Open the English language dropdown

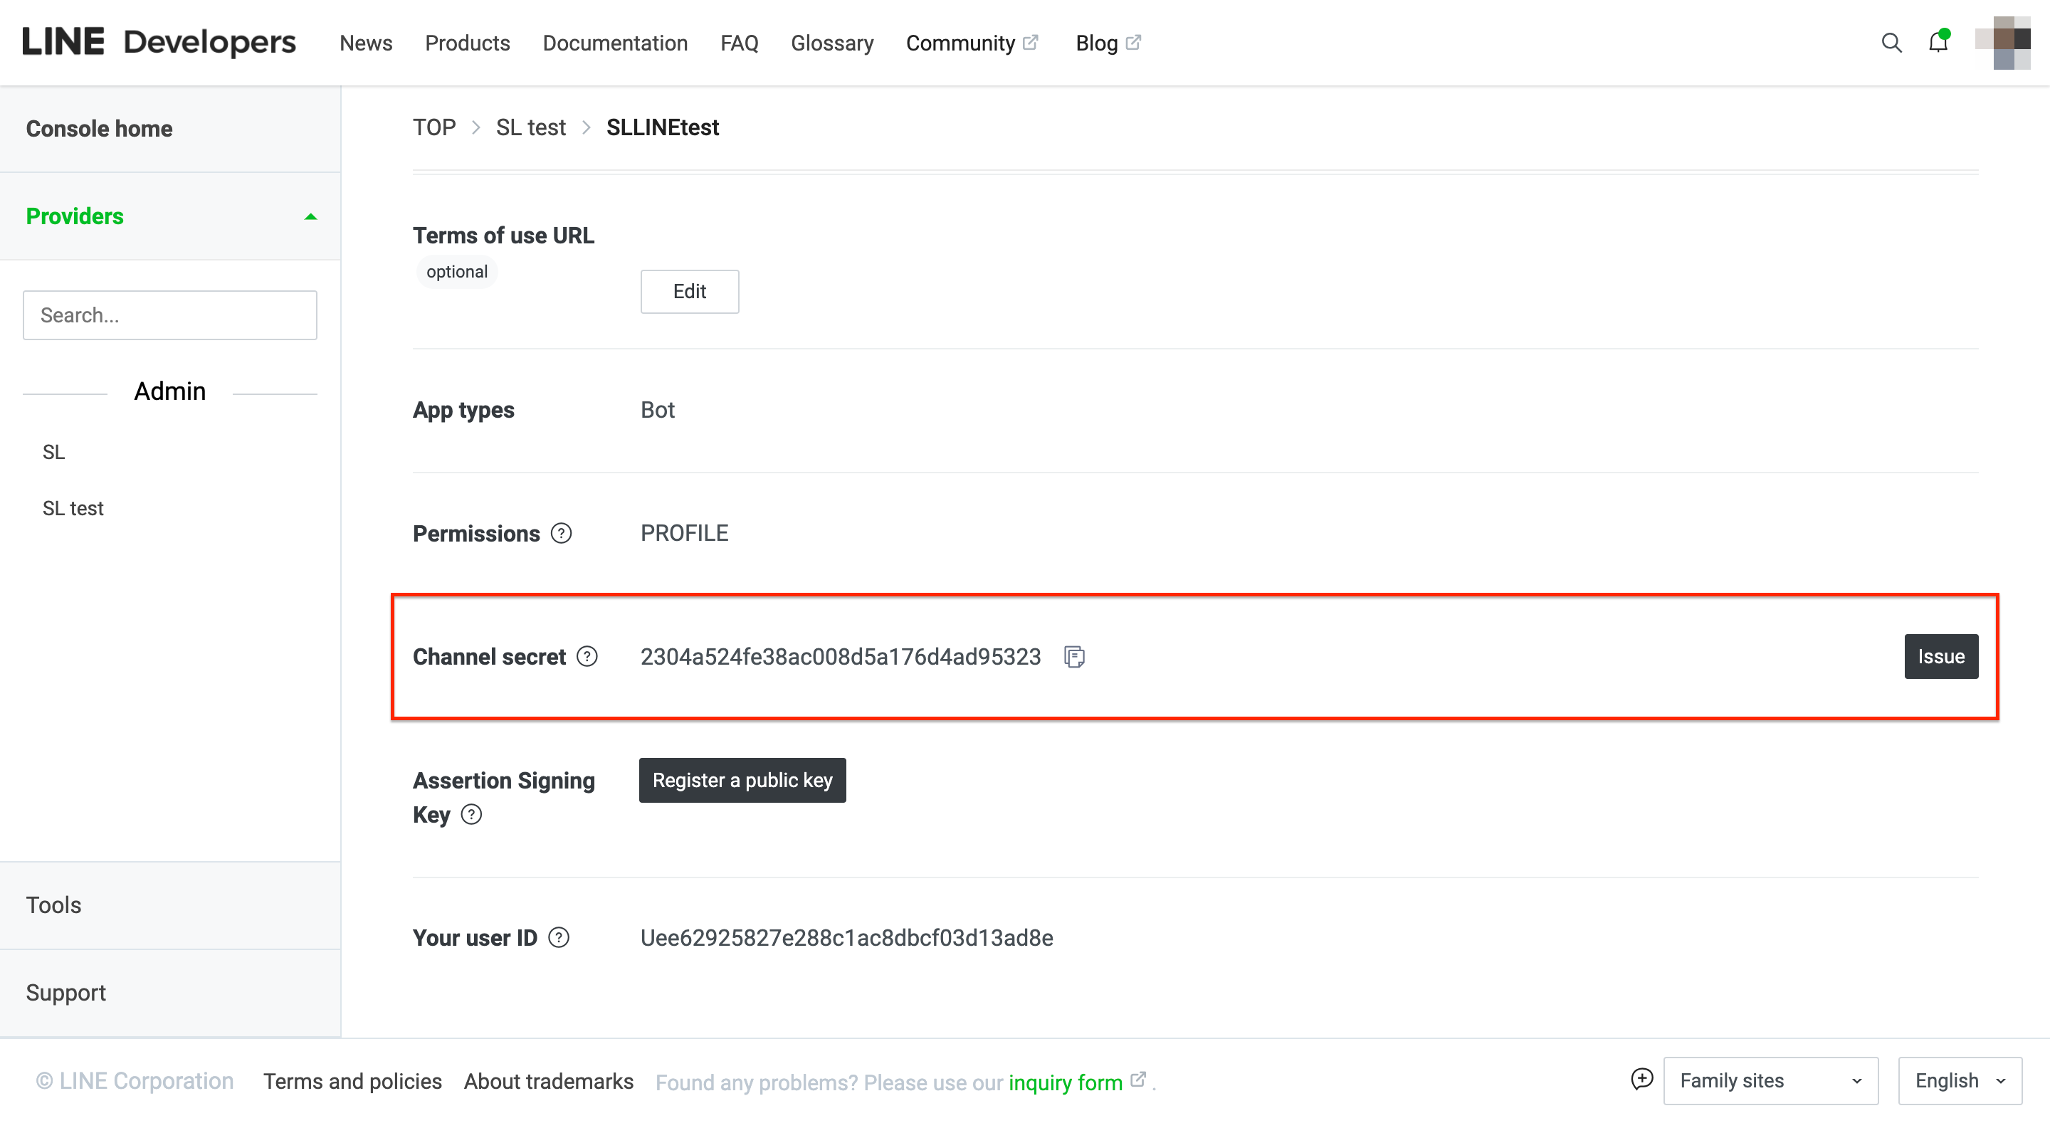pyautogui.click(x=1960, y=1081)
